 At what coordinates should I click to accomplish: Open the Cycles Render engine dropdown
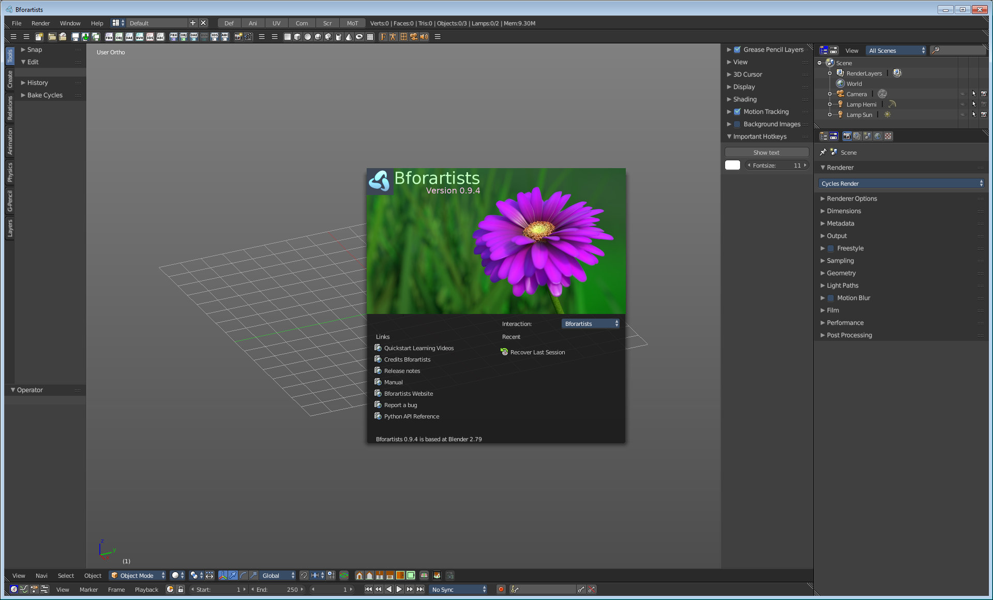point(901,184)
